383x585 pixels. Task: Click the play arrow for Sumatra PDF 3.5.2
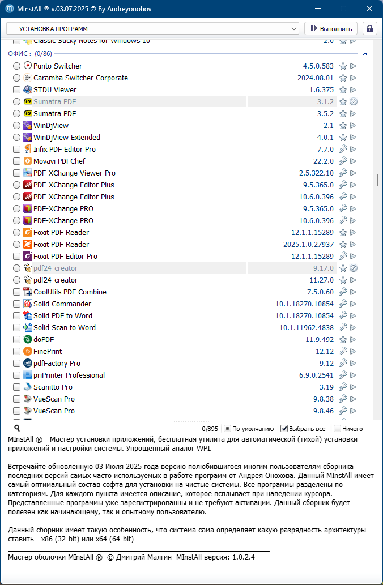(353, 113)
